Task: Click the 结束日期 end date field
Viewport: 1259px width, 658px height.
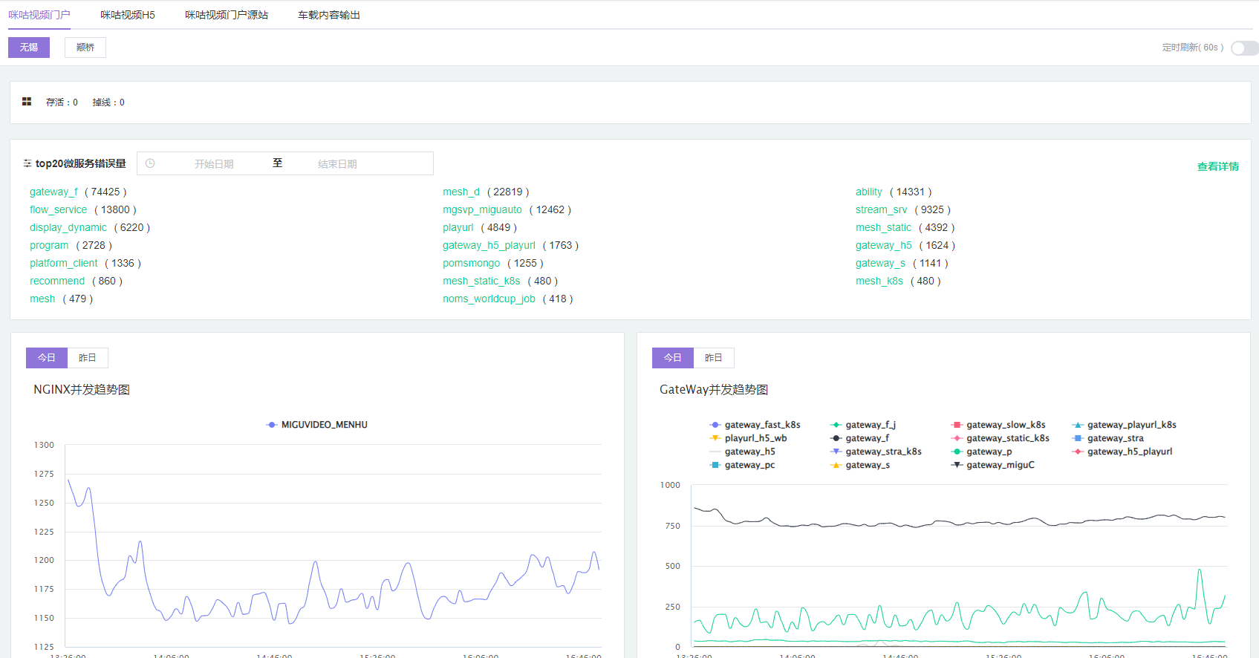Action: click(337, 164)
